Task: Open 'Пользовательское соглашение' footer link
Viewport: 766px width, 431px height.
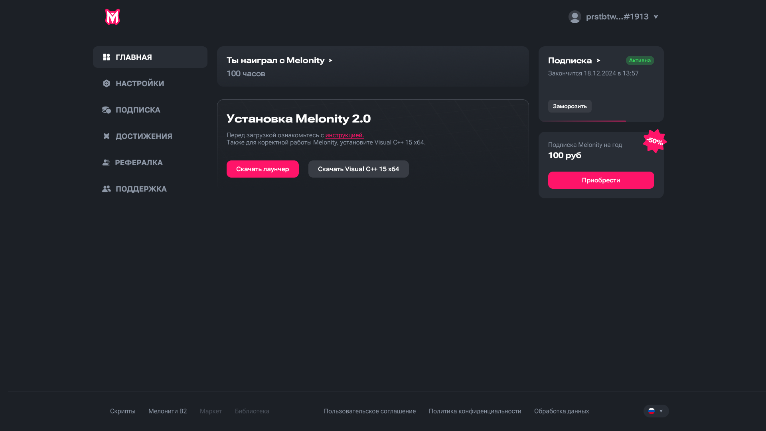Action: coord(370,411)
